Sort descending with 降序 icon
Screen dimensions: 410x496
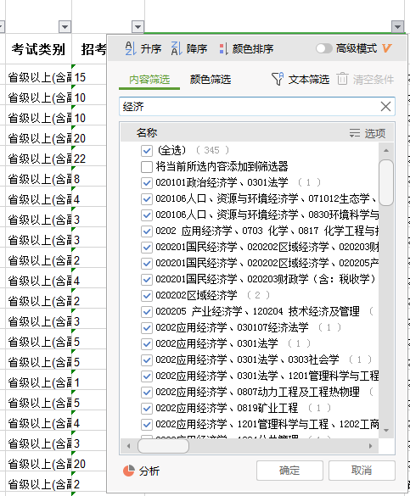[177, 48]
